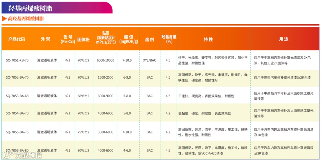Click the acid value 4-6.0

point(127,151)
